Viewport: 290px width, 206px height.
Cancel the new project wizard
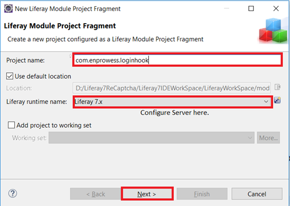[x=257, y=194]
